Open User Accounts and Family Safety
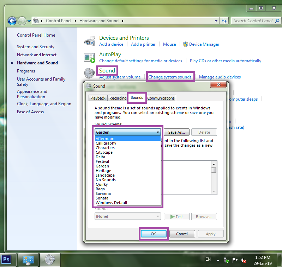 tap(41, 82)
